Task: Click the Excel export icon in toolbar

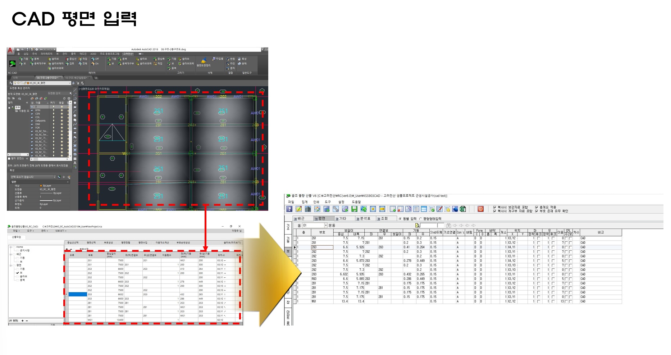Action: tap(463, 209)
